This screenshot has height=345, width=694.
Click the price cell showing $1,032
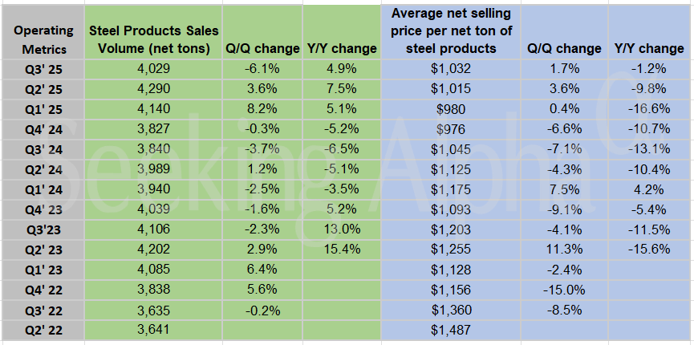(x=450, y=69)
